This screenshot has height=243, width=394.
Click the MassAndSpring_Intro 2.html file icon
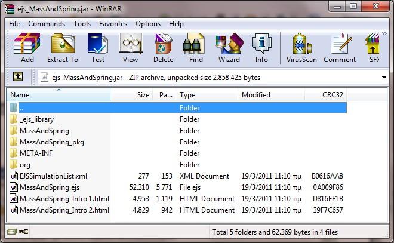(14, 210)
